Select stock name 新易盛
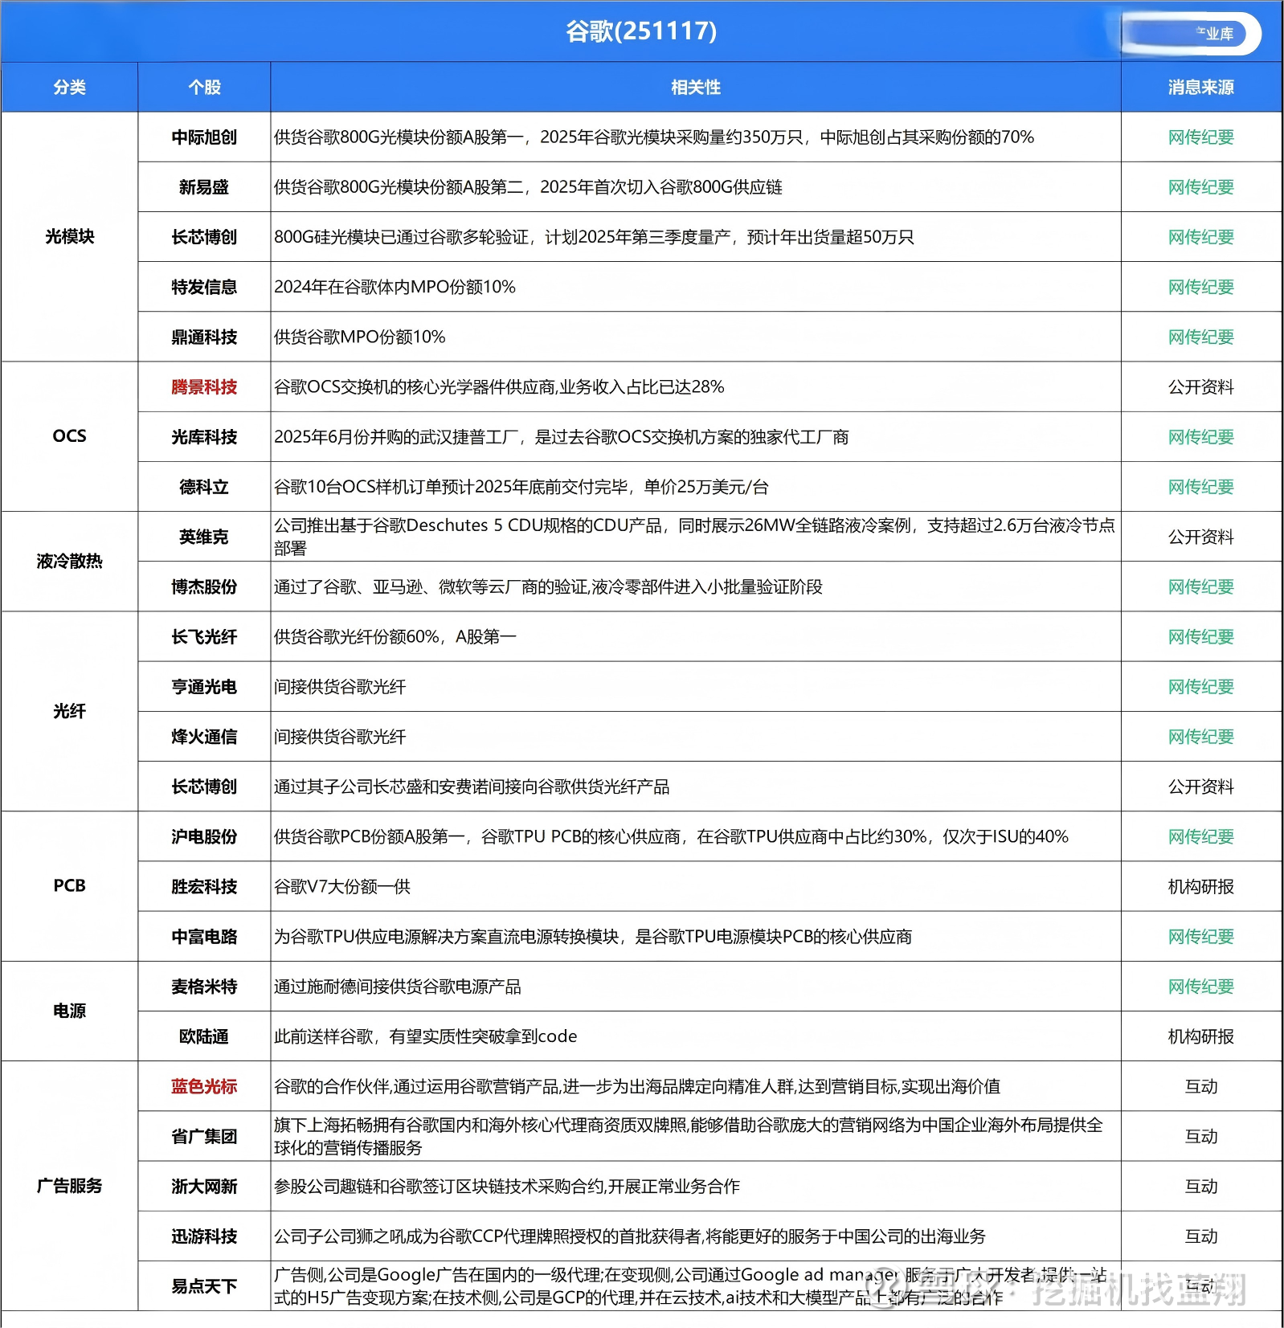 point(204,187)
